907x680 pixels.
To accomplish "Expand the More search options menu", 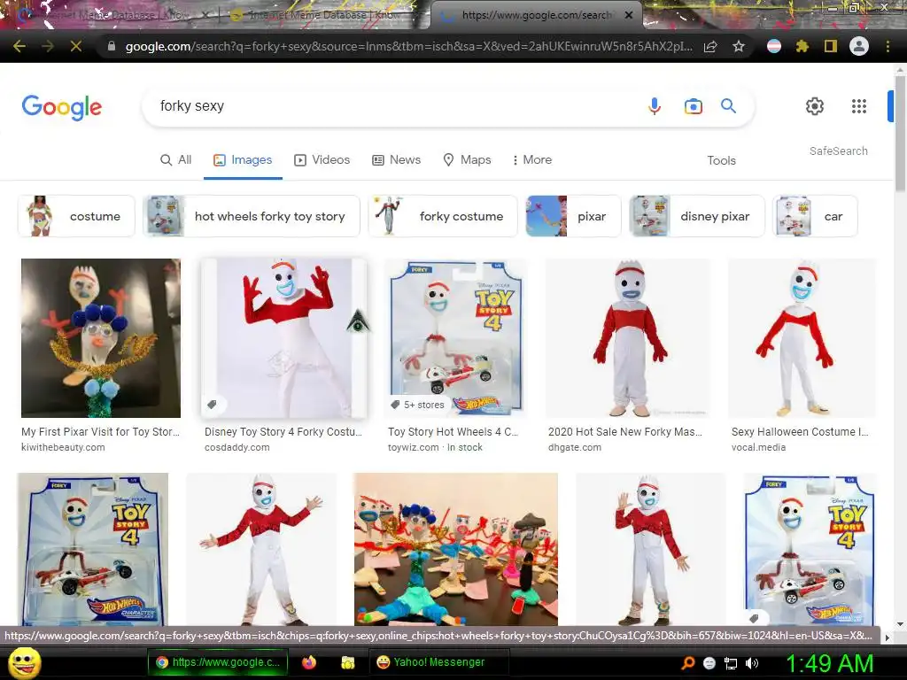I will coord(532,160).
